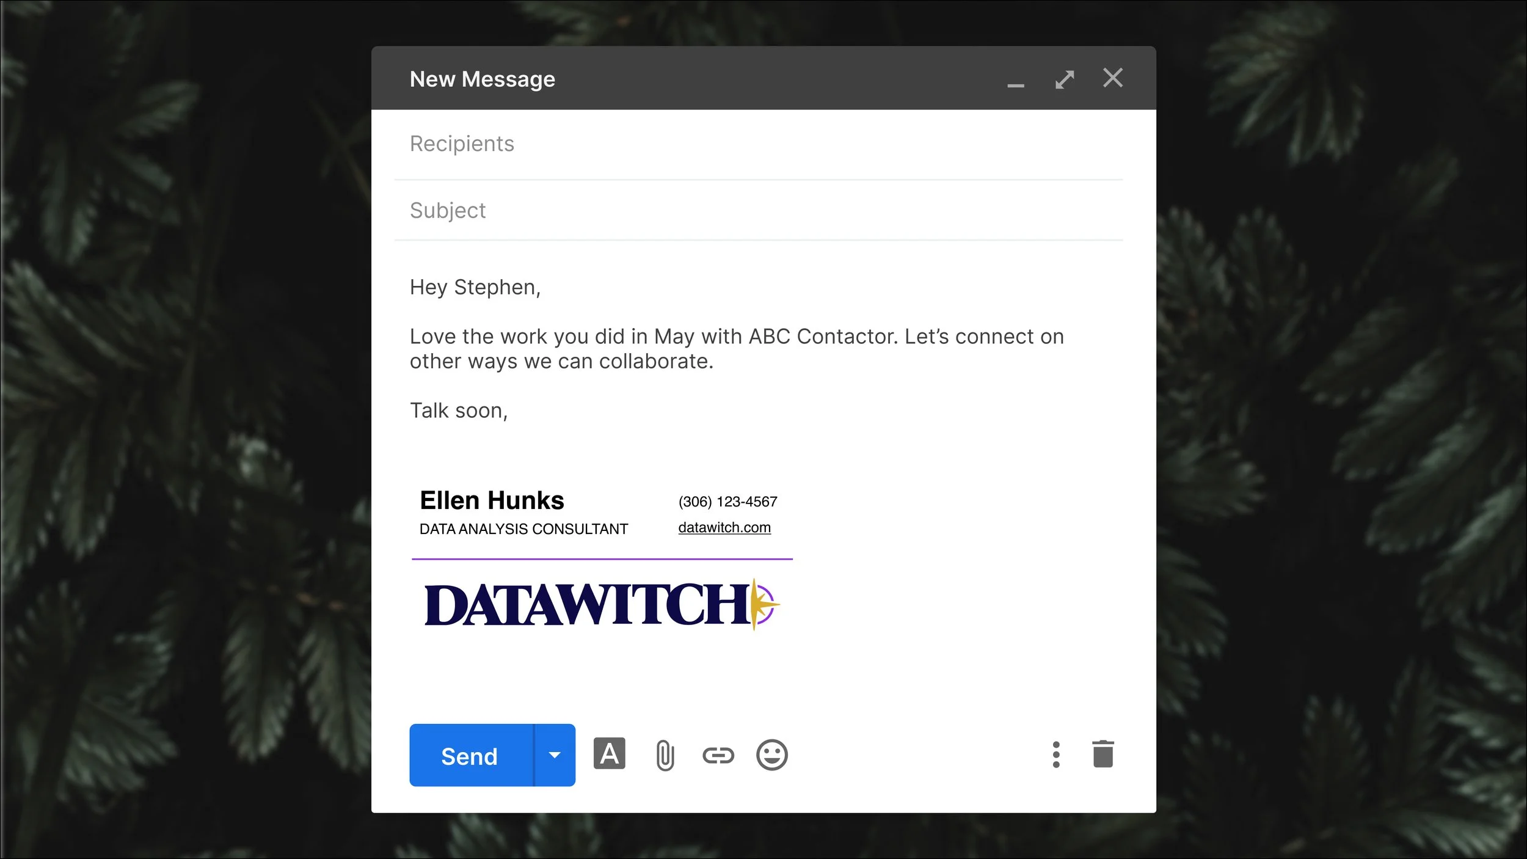Open text formatting options icon

[610, 754]
